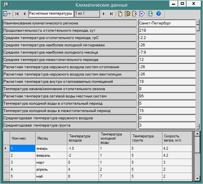
Task: Open the view mode glasses dropdown
Action: click(x=7, y=14)
